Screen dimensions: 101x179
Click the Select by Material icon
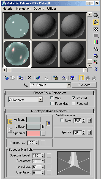coord(96,62)
